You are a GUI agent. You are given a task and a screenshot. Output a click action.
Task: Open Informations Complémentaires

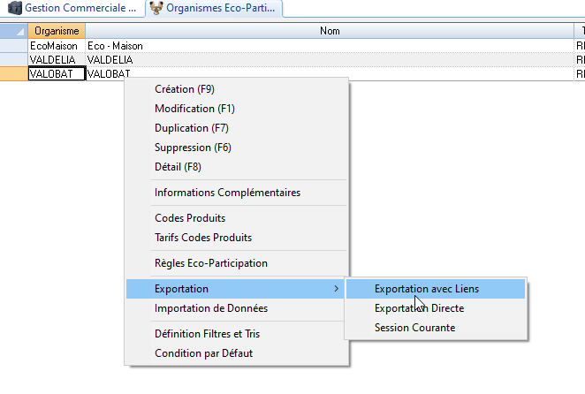click(227, 193)
